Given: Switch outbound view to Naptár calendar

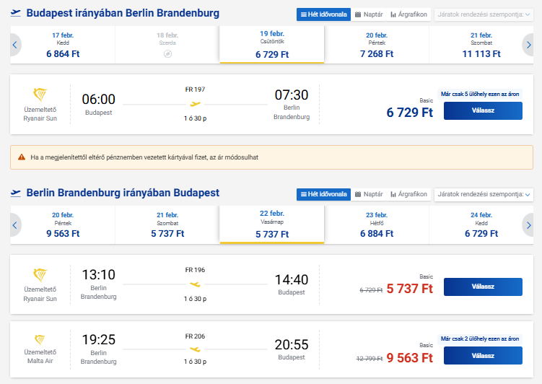Looking at the screenshot, I should coord(368,14).
